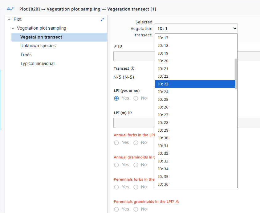Click the warning icon beside Perennials graminoids
Screen dimensions: 260x213
click(177, 202)
